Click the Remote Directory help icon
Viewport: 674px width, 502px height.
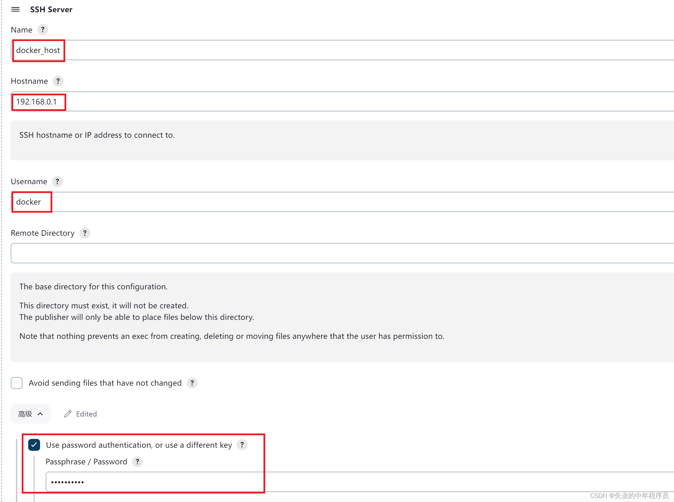coord(85,233)
